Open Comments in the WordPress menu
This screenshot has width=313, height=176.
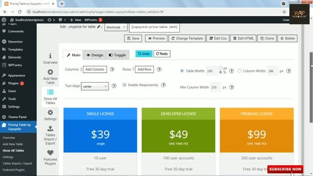pyautogui.click(x=16, y=31)
